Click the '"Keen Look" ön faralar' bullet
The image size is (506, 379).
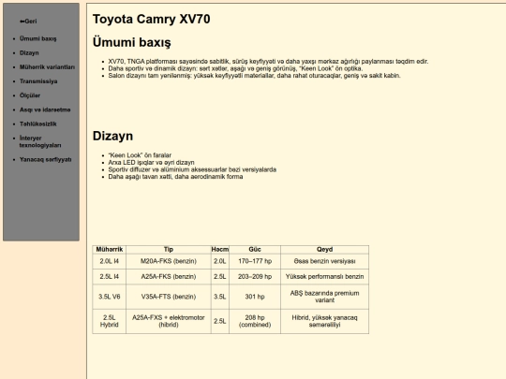[140, 155]
